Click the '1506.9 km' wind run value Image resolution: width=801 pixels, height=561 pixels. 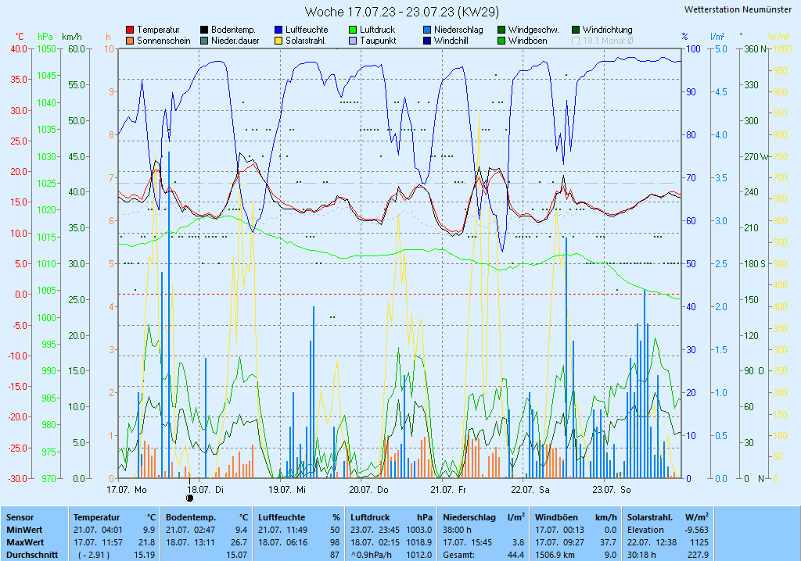pyautogui.click(x=555, y=555)
